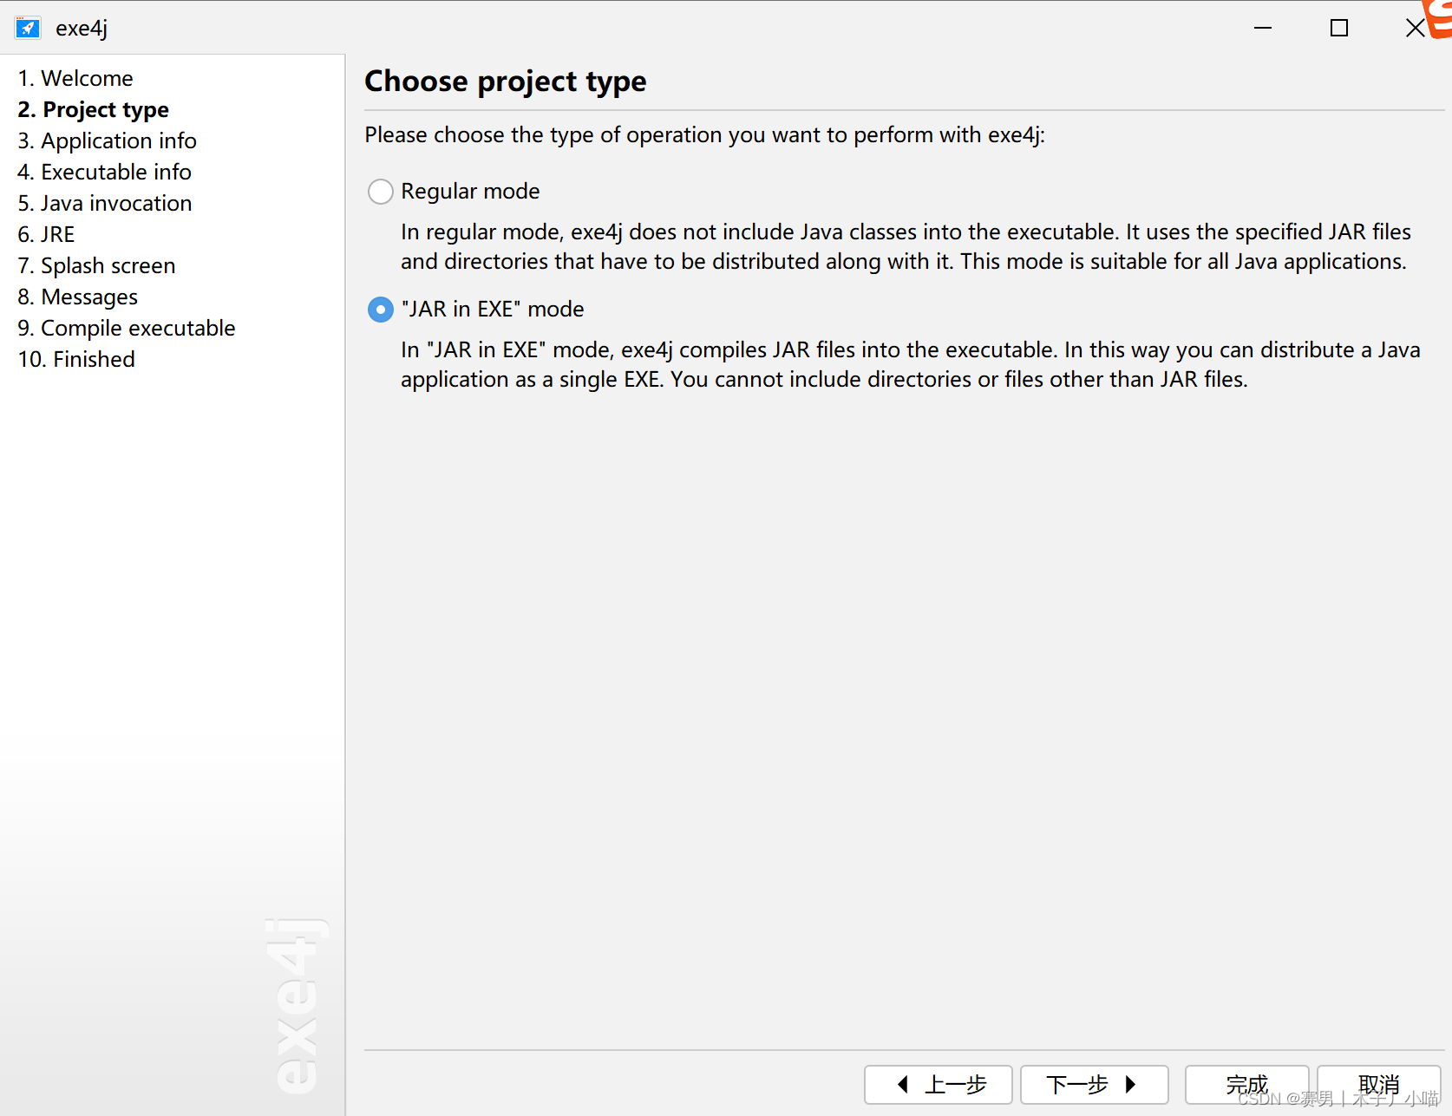Minimize the exe4j window

pos(1263,28)
